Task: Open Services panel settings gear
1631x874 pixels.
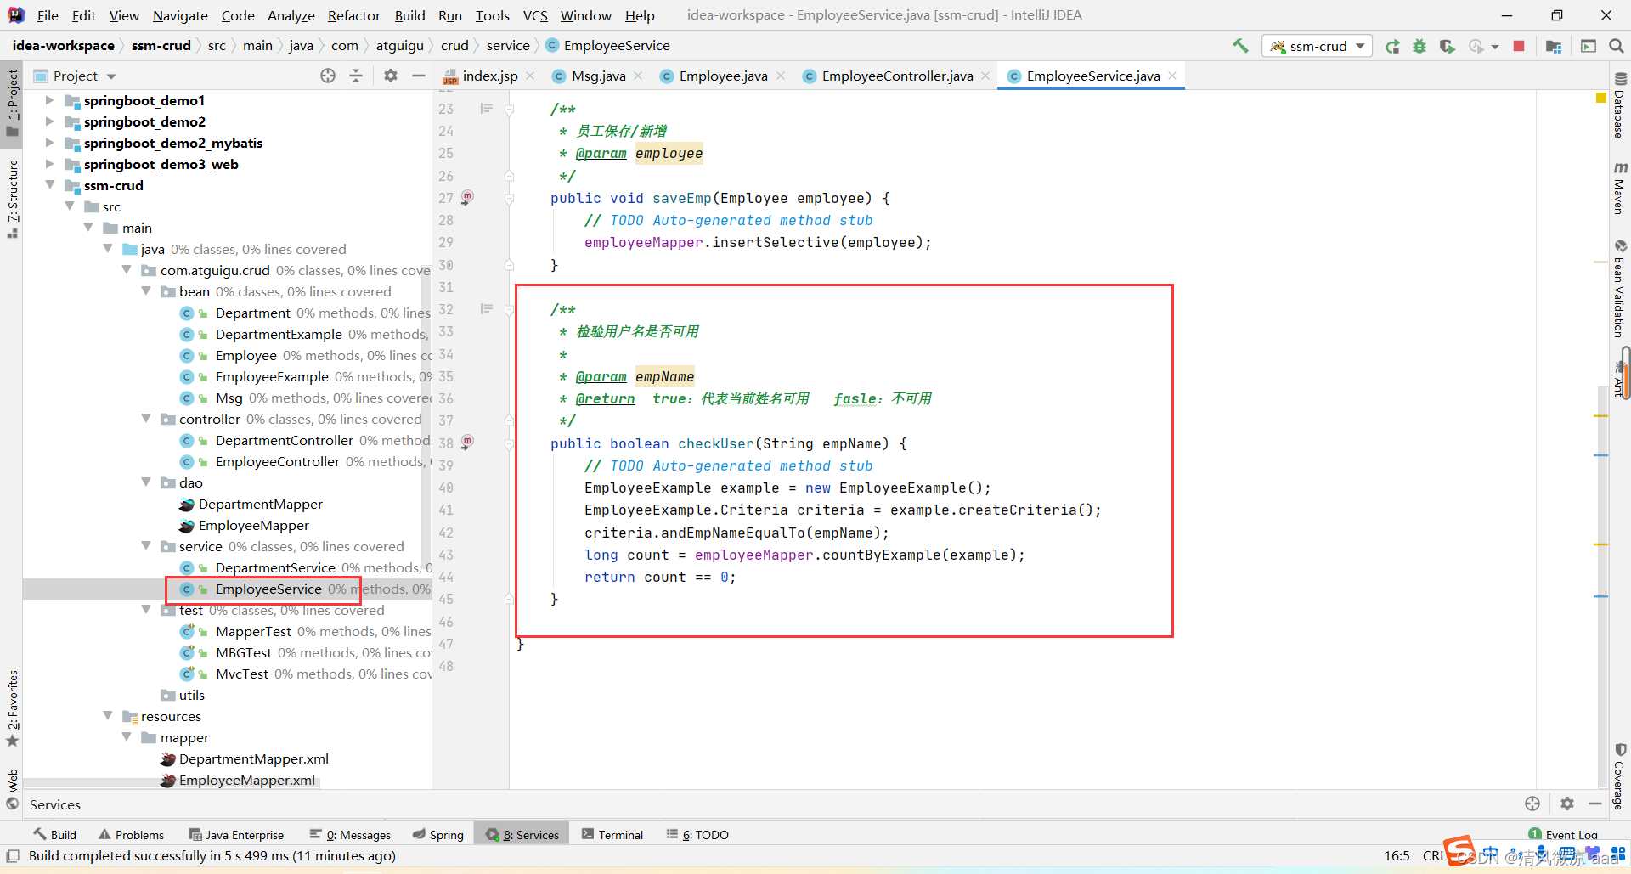Action: (x=1567, y=804)
